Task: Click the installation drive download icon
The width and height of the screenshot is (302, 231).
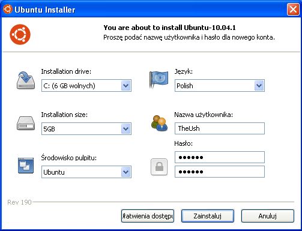Action: [x=26, y=80]
